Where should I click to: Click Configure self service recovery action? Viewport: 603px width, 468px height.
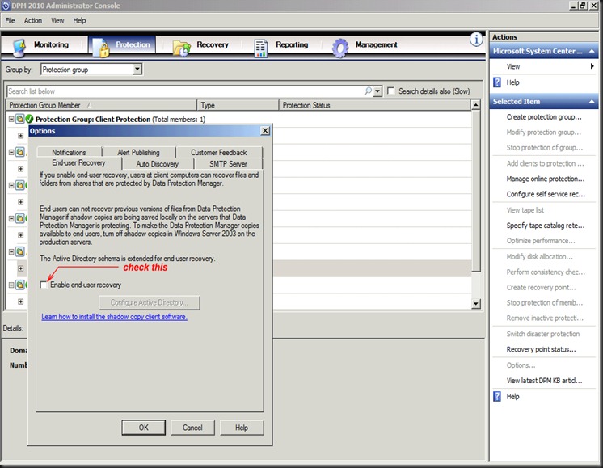[x=546, y=194]
